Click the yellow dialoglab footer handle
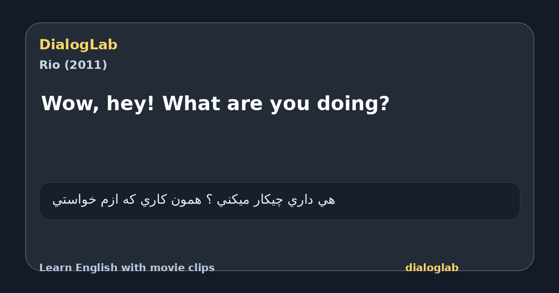This screenshot has height=293, width=559. tap(432, 268)
